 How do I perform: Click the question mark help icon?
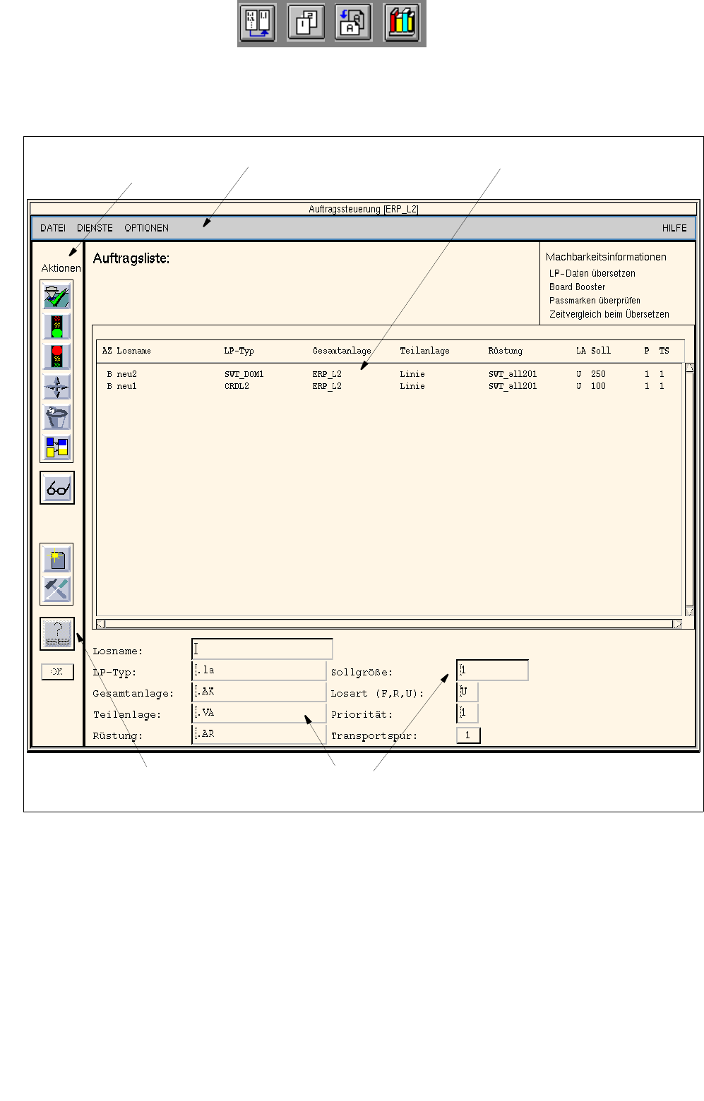click(57, 634)
